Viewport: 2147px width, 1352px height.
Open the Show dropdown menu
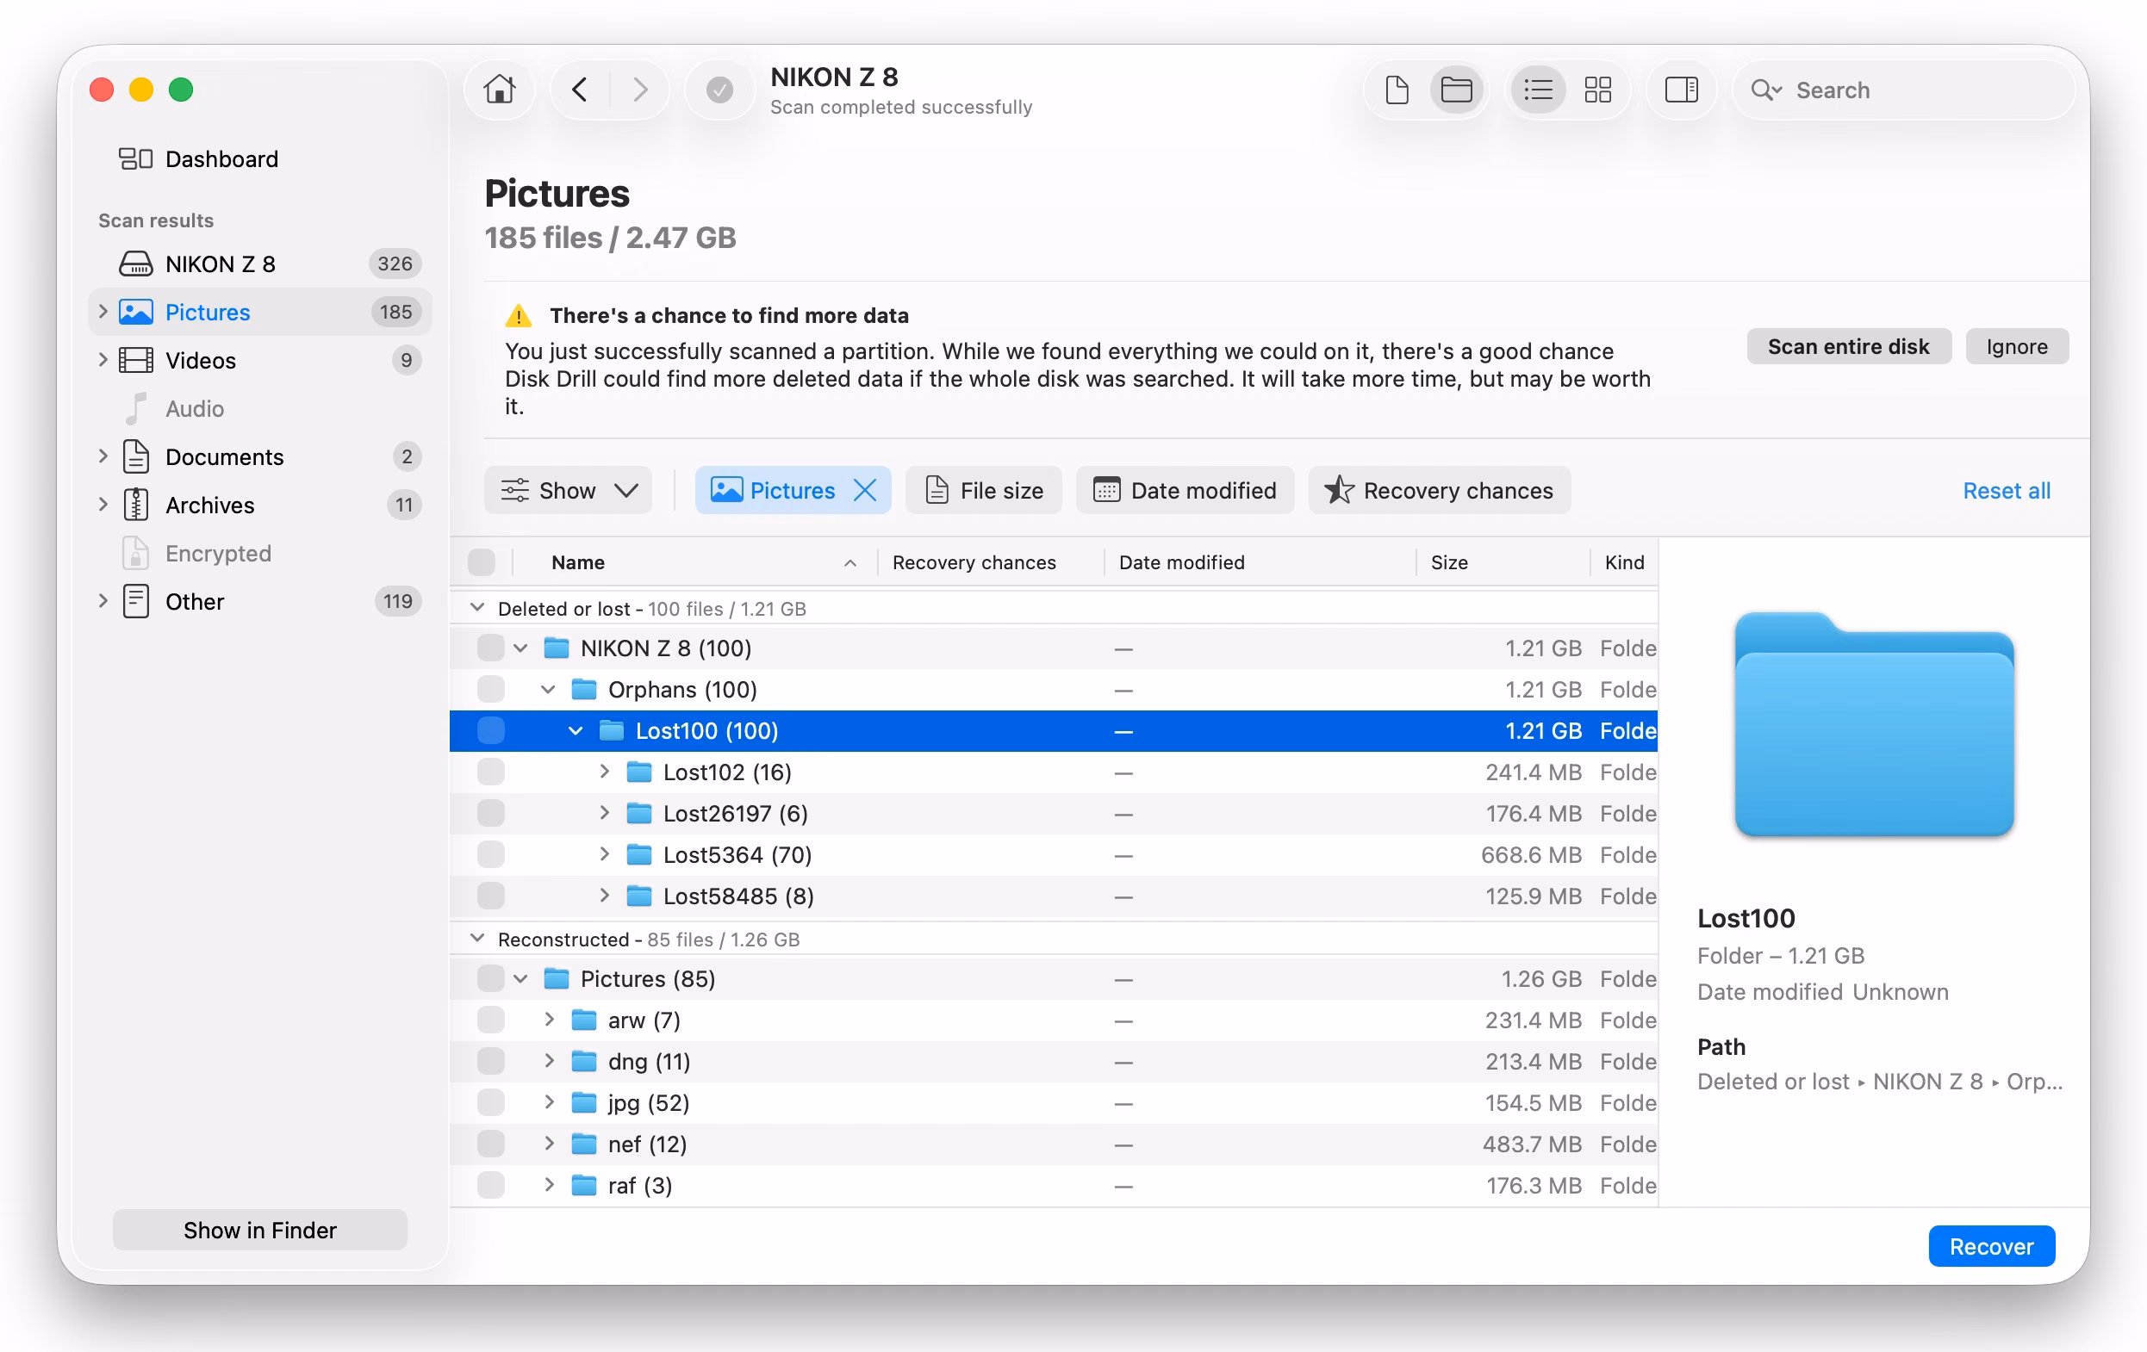[x=568, y=490]
